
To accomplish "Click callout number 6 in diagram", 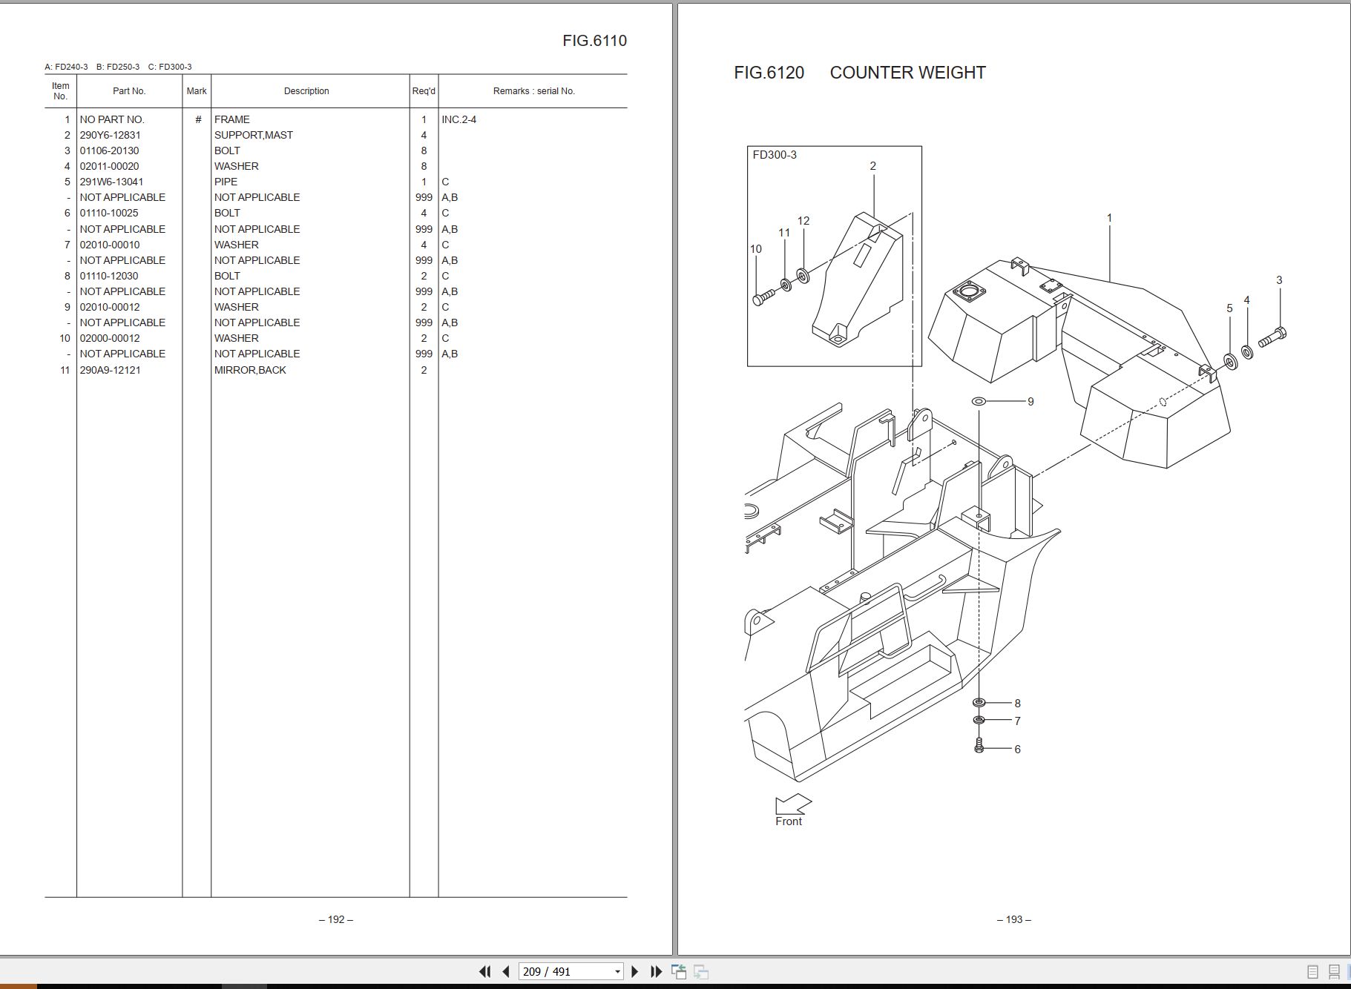I will pyautogui.click(x=1017, y=750).
